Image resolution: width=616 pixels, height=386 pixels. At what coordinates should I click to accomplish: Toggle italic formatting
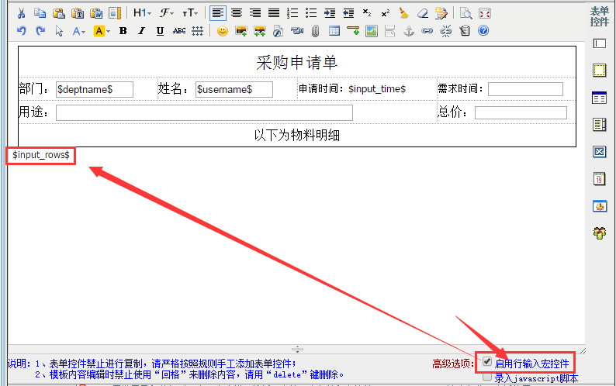[141, 32]
